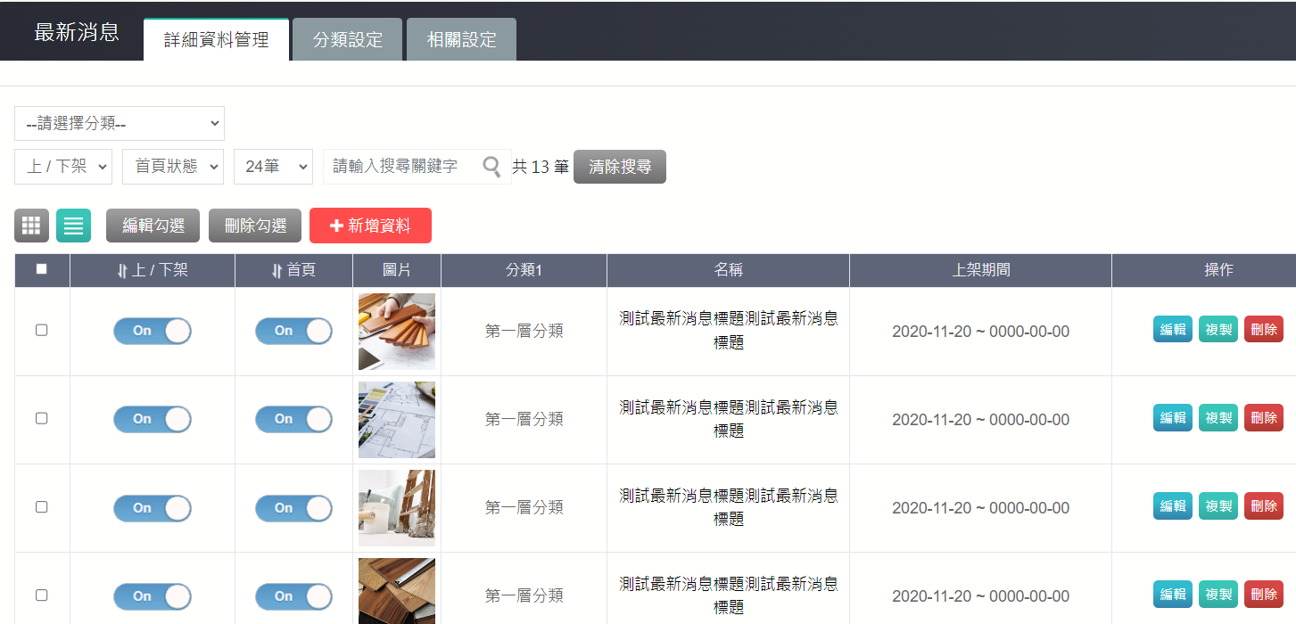Expand the --請選擇分類-- dropdown

[x=120, y=124]
